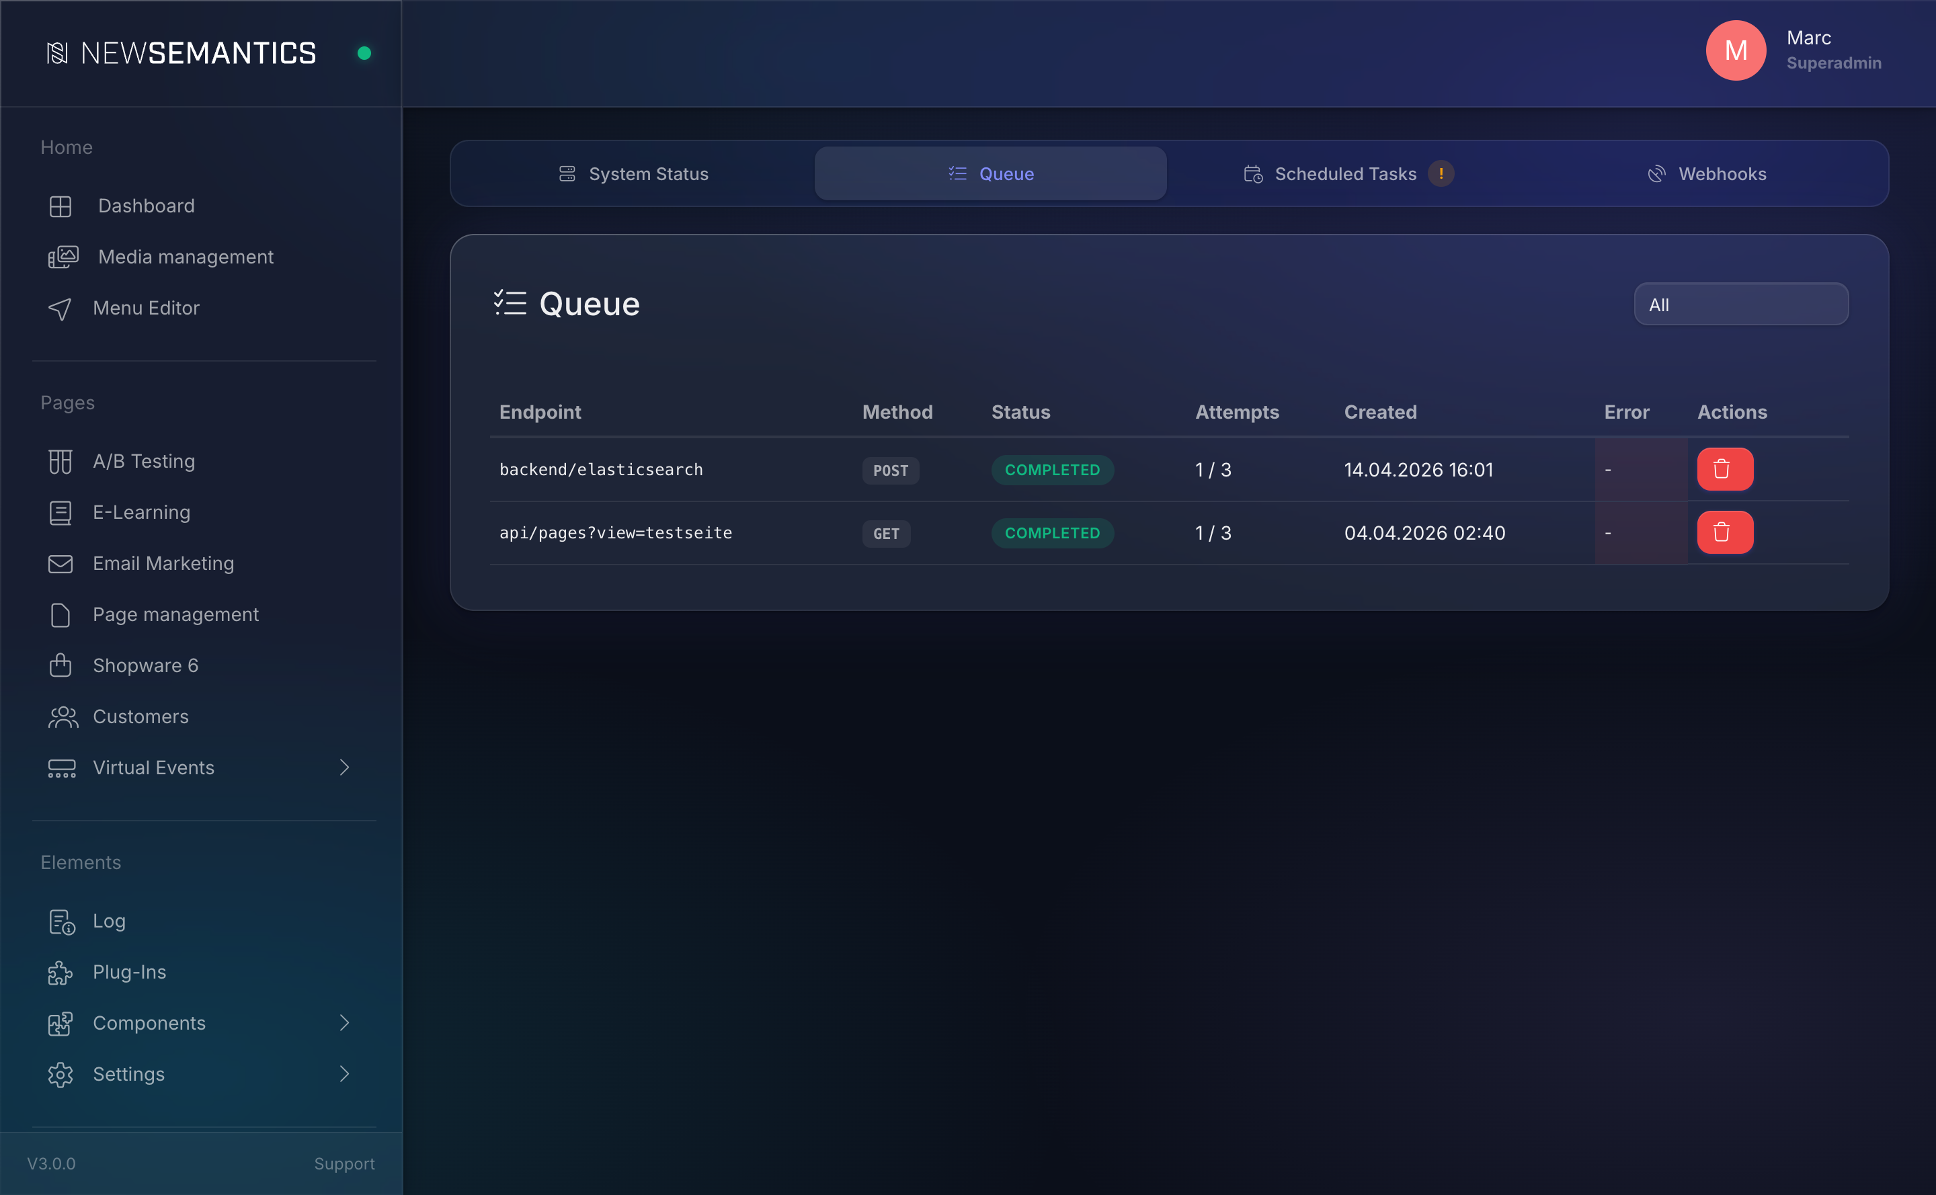This screenshot has height=1195, width=1936.
Task: Open the All filter dropdown
Action: (1741, 304)
